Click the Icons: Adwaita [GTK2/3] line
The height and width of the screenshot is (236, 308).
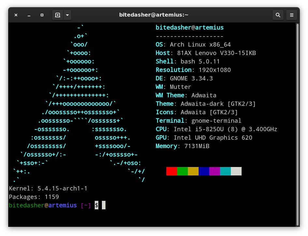point(197,112)
